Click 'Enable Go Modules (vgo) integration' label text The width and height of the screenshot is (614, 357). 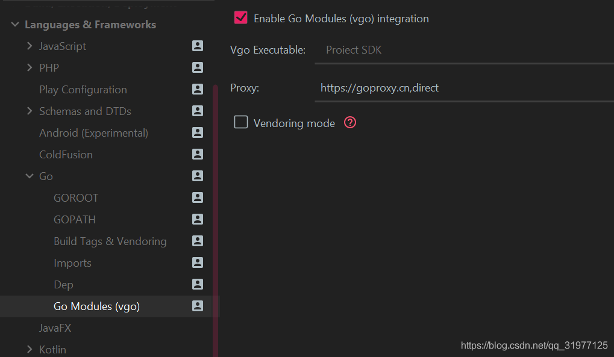pyautogui.click(x=342, y=19)
